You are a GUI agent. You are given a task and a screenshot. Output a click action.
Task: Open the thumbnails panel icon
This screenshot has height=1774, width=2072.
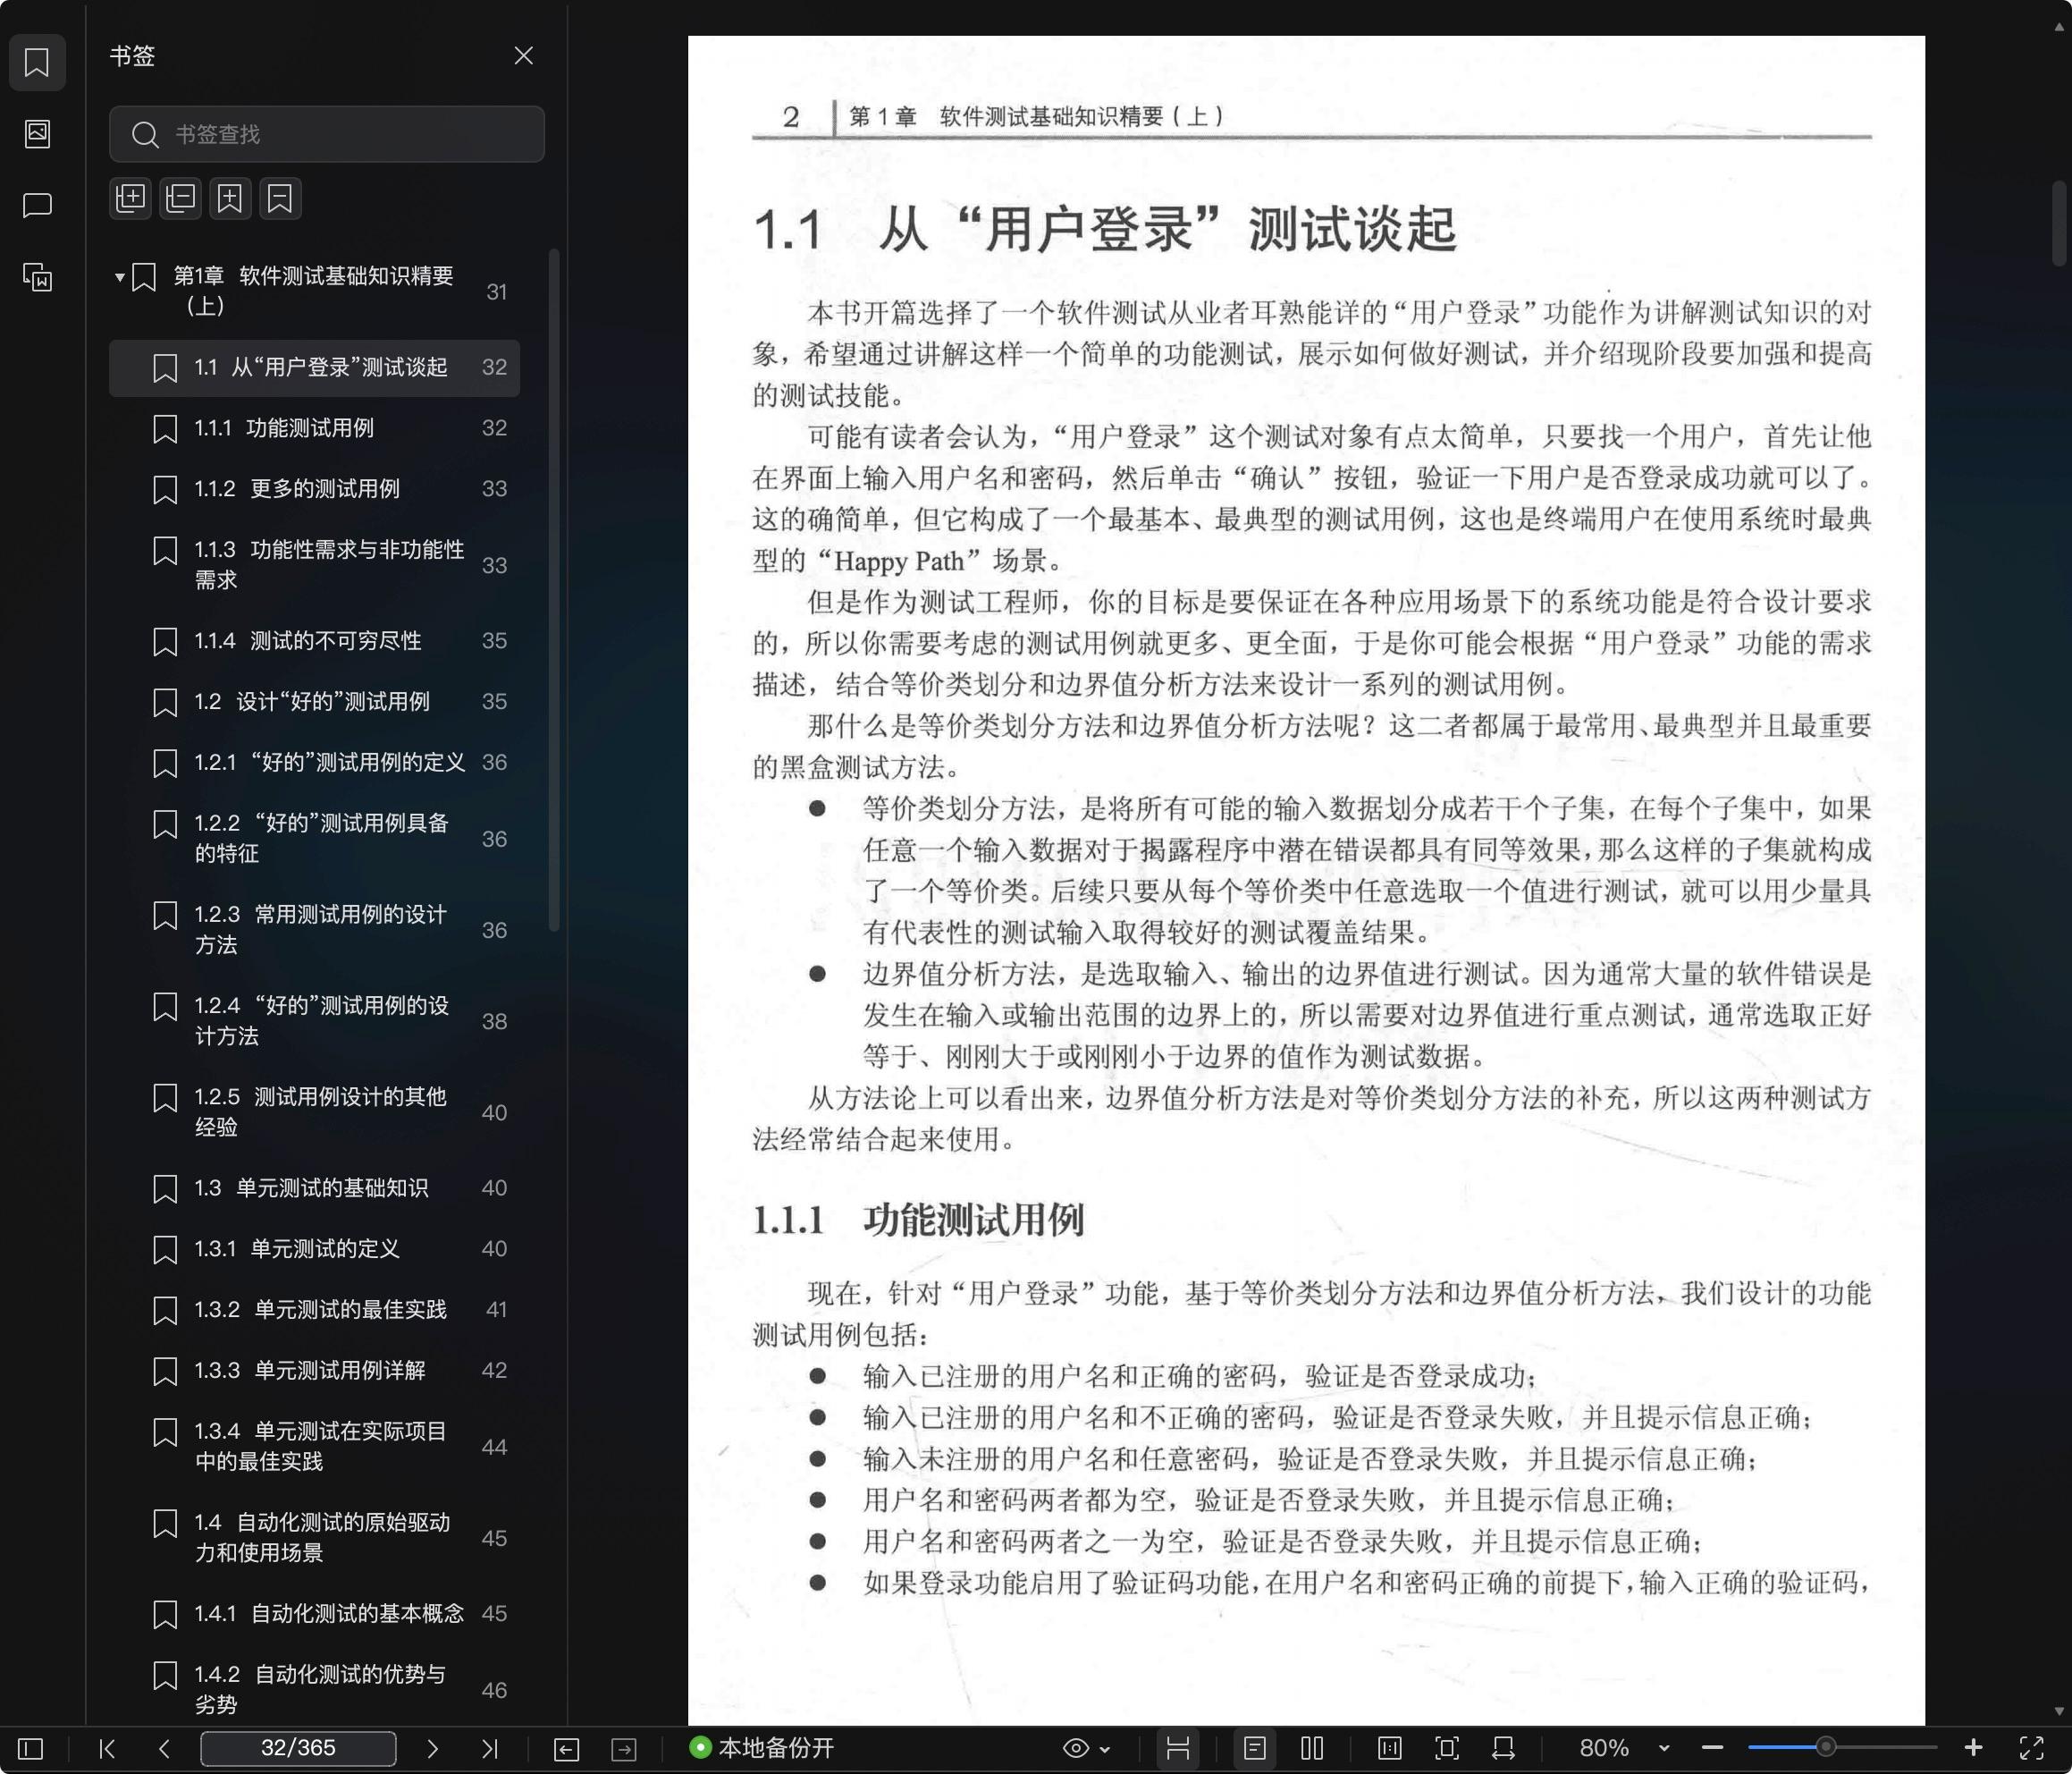(x=37, y=133)
